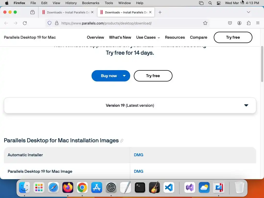
Task: Expand the Version 19 dropdown
Action: [x=130, y=105]
